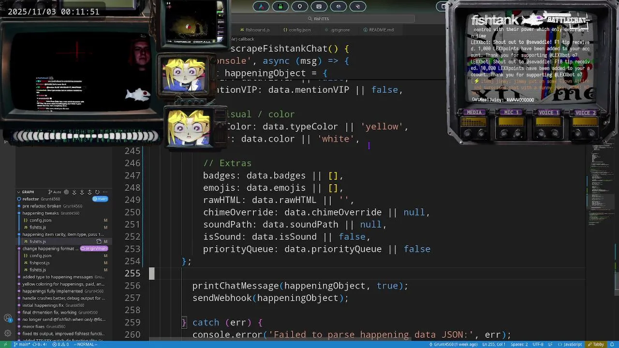
Task: Click the Pull icon in Graph header
Action: (x=82, y=192)
